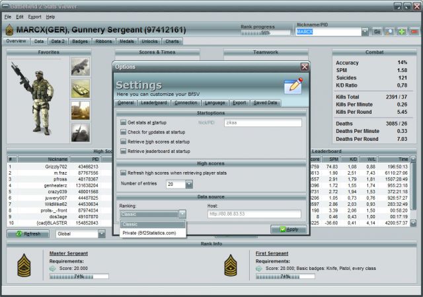Click the green plus add player icon

point(402,31)
